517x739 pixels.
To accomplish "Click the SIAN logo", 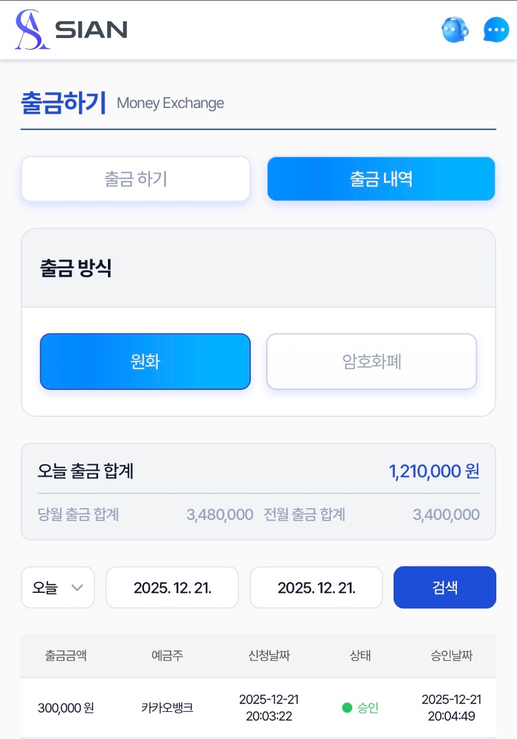I will click(71, 30).
